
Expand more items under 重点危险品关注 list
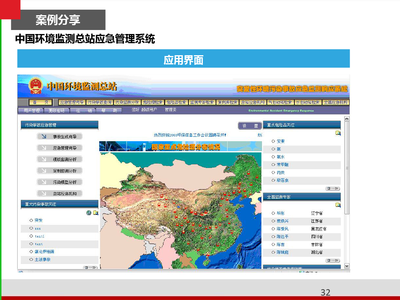(332, 188)
